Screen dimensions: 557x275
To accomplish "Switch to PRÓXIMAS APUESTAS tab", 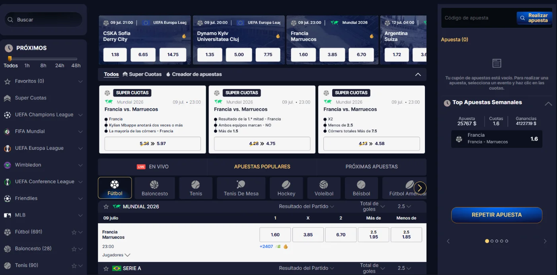I will pyautogui.click(x=372, y=167).
